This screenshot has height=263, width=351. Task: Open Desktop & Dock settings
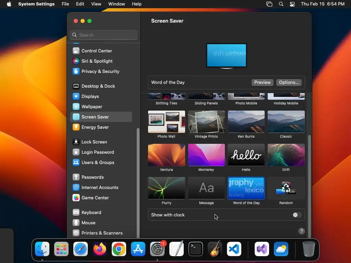[x=101, y=86]
